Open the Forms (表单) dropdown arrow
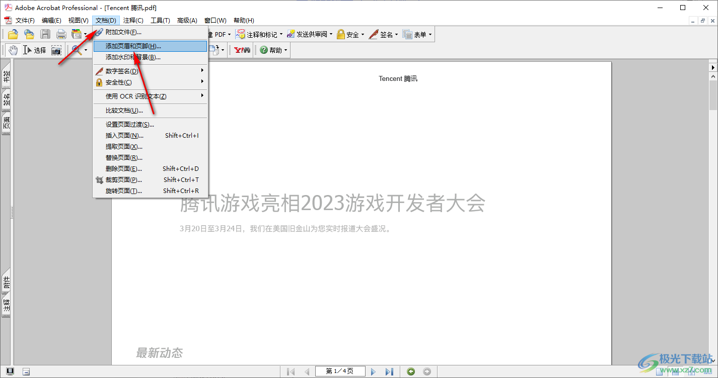718x378 pixels. 430,35
